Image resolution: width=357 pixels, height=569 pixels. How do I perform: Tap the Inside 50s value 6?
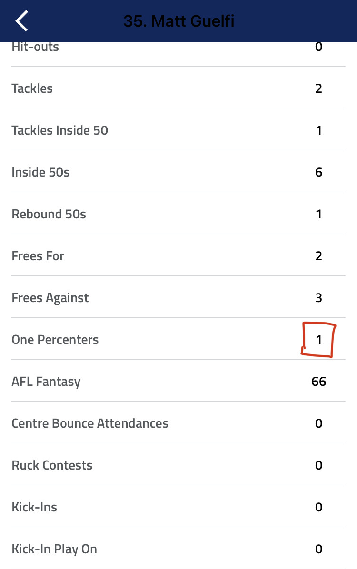click(x=318, y=172)
